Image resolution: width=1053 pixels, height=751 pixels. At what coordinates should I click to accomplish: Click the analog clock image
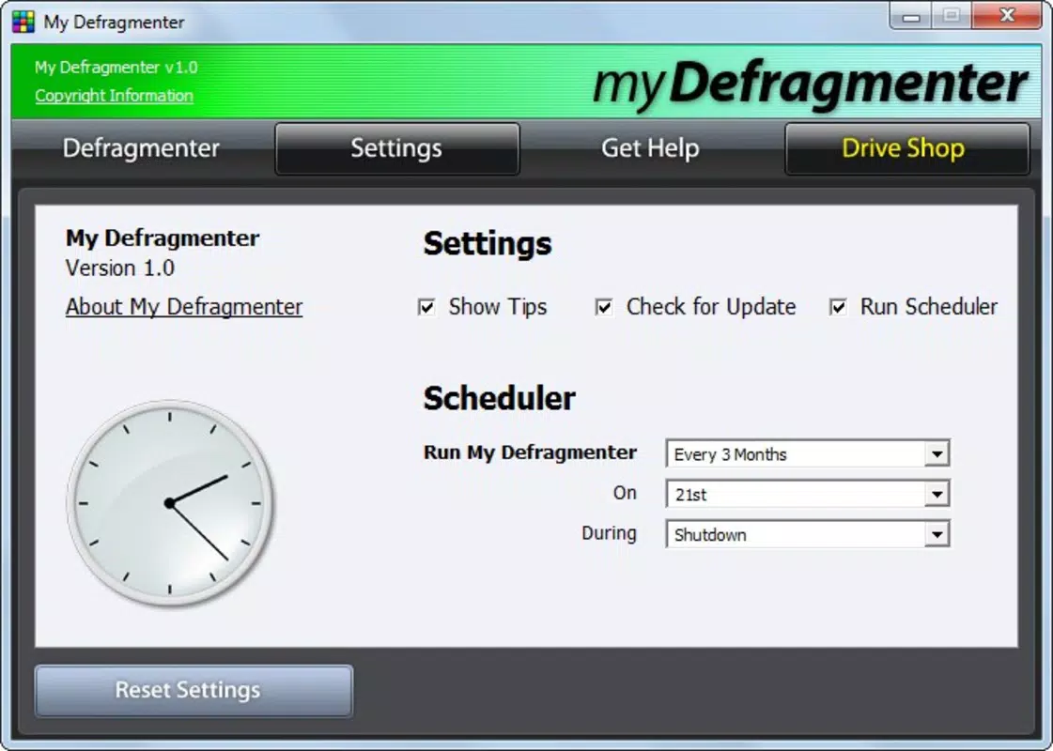[171, 503]
